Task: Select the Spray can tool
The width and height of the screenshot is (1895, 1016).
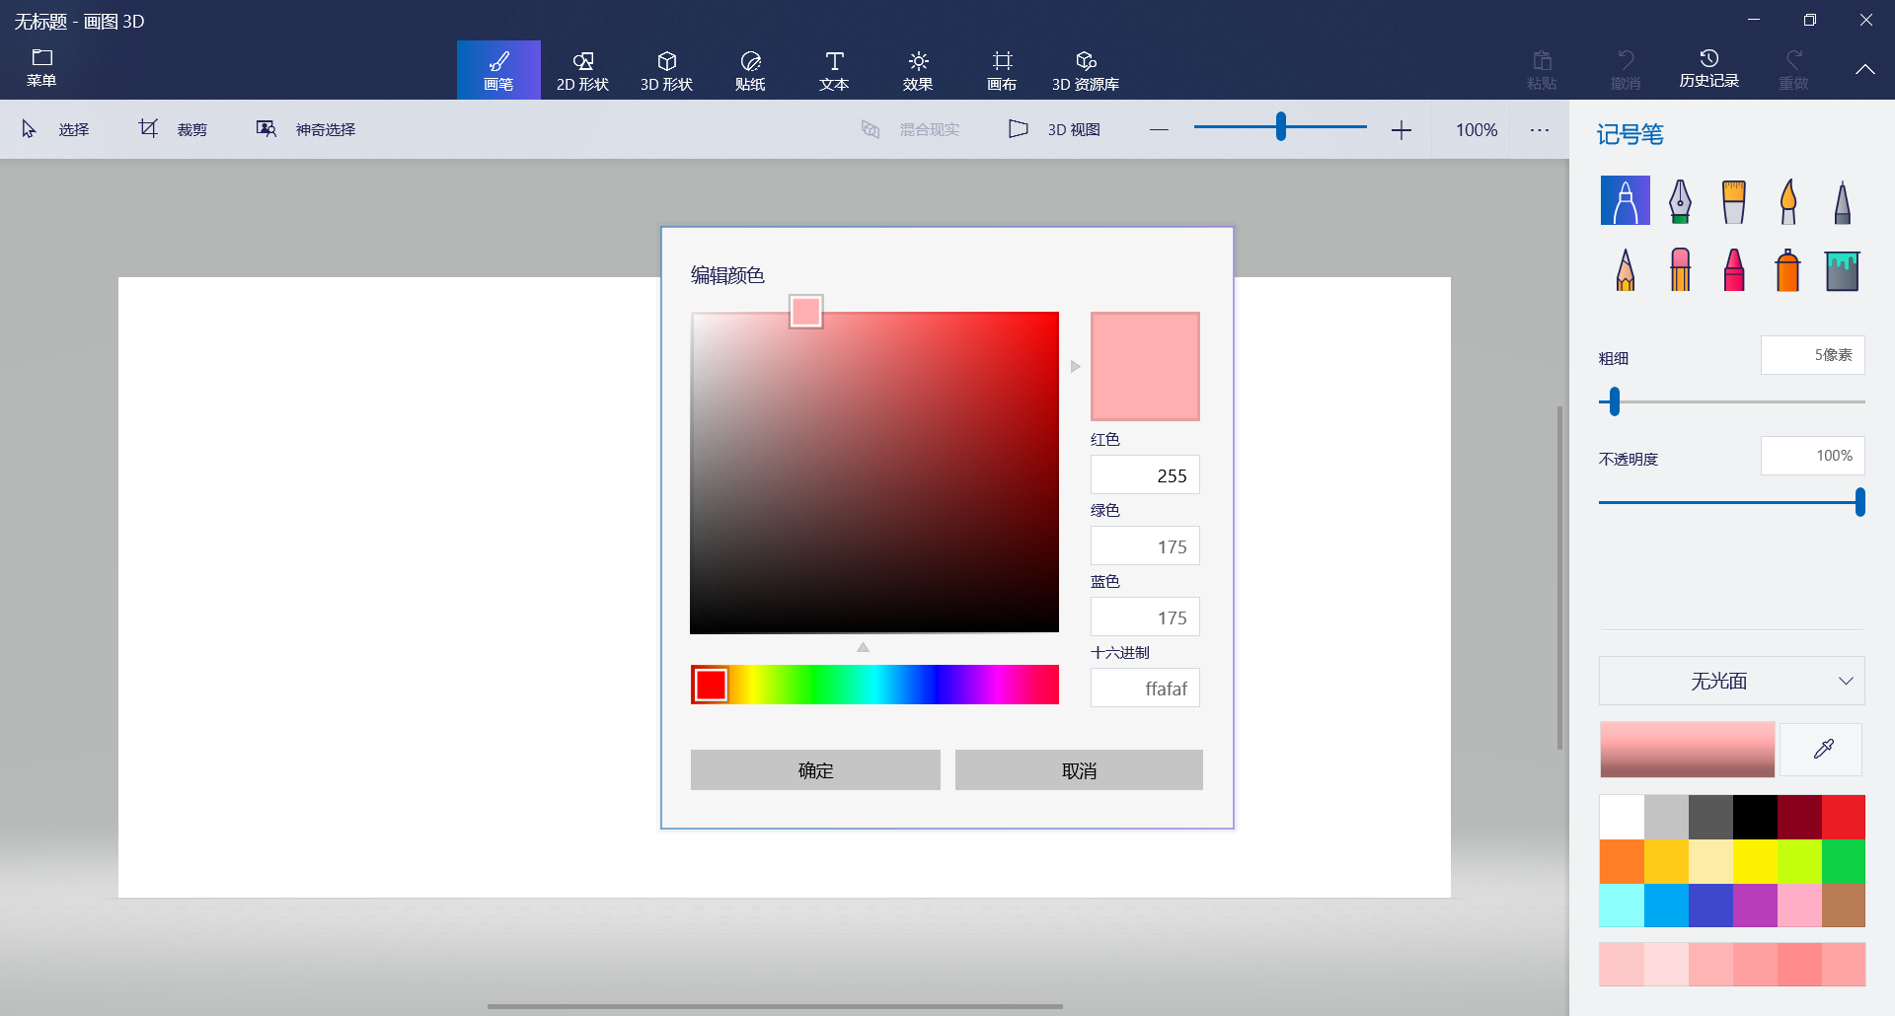Action: coord(1787,269)
